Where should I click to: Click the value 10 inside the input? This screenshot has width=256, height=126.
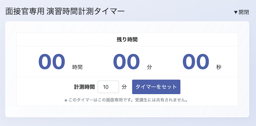(106, 87)
